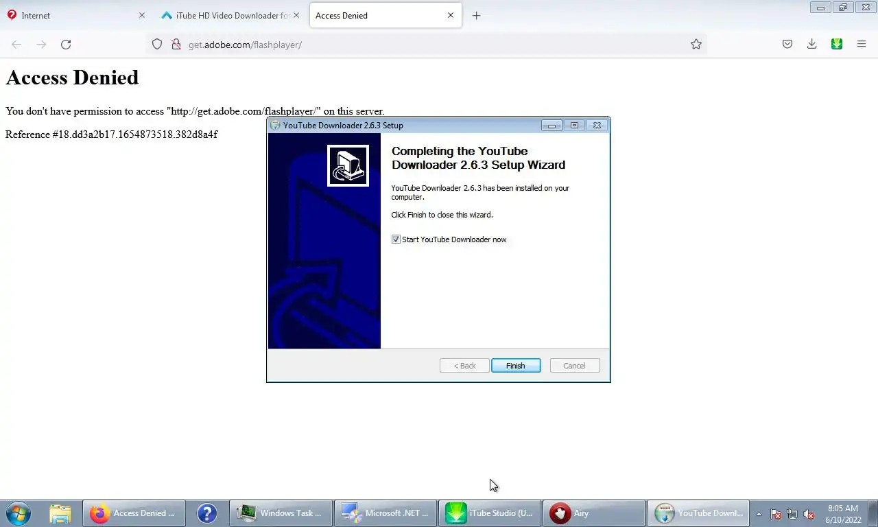Image resolution: width=878 pixels, height=527 pixels.
Task: Switch to Airy taskbar item
Action: point(594,513)
